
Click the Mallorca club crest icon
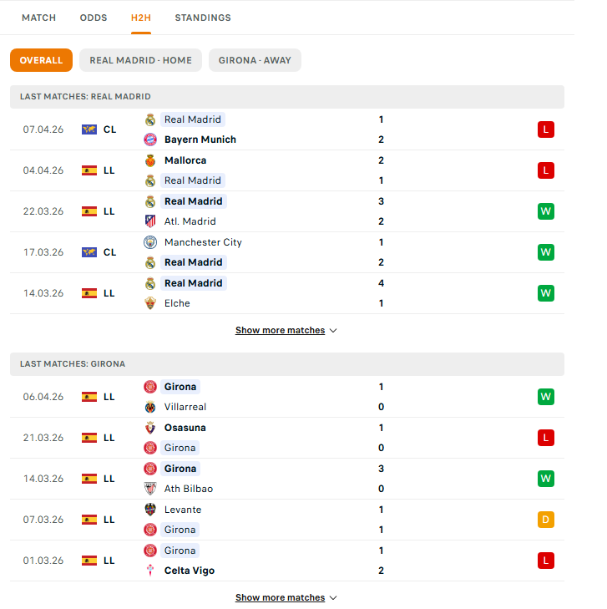pyautogui.click(x=150, y=160)
